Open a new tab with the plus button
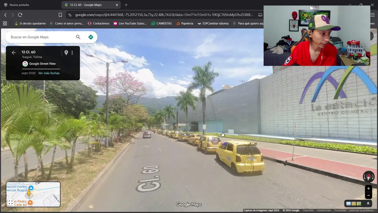 tap(126, 5)
